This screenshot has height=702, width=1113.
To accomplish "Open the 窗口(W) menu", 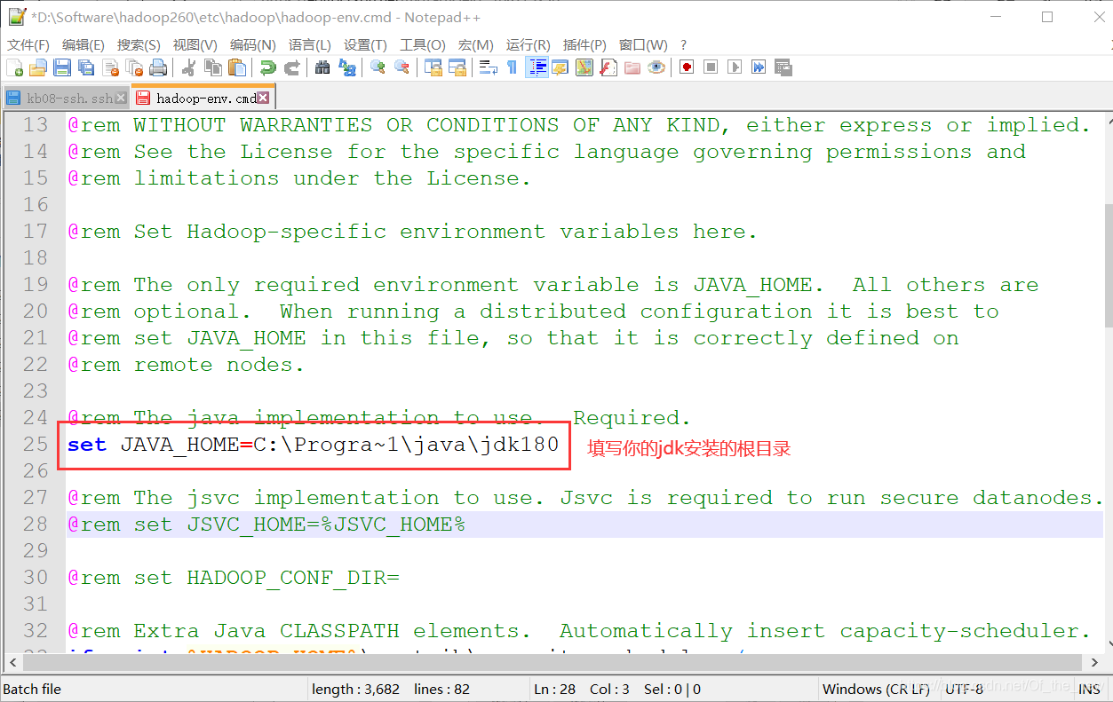I will tap(643, 44).
